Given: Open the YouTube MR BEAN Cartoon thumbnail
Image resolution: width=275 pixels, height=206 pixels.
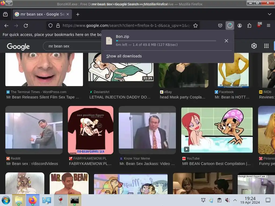Looking at the screenshot, I should (x=217, y=130).
